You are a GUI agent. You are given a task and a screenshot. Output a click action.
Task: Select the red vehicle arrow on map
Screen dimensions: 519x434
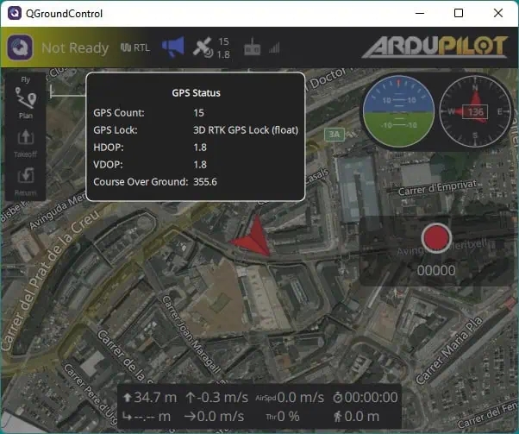point(253,236)
